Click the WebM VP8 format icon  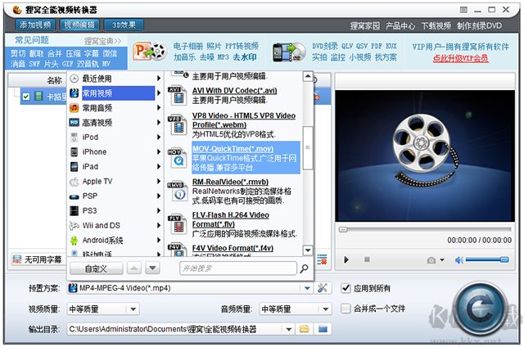[x=178, y=125]
